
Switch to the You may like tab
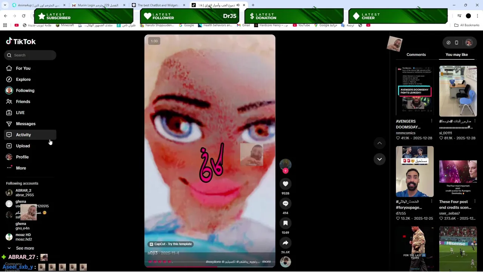457,55
